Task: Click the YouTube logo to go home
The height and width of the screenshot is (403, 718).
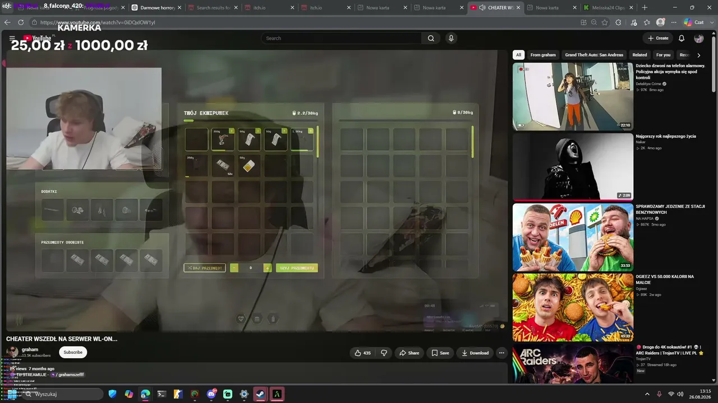Action: (37, 38)
